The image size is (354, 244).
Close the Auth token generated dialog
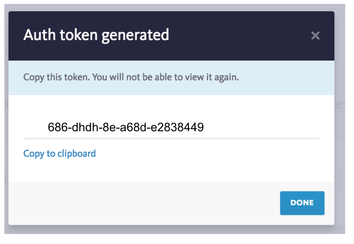click(315, 35)
